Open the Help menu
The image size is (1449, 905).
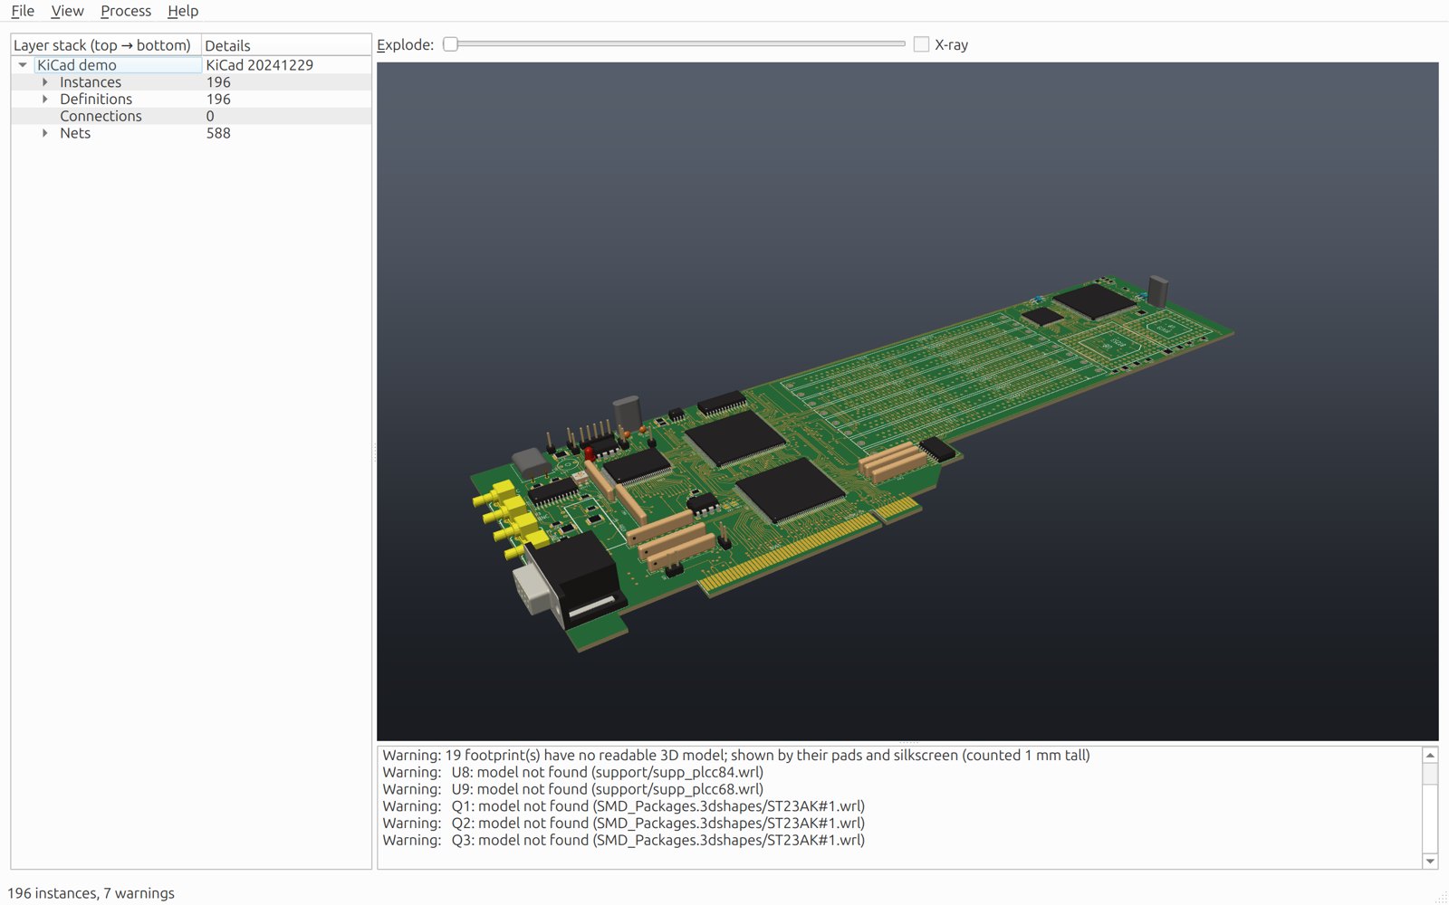[183, 11]
